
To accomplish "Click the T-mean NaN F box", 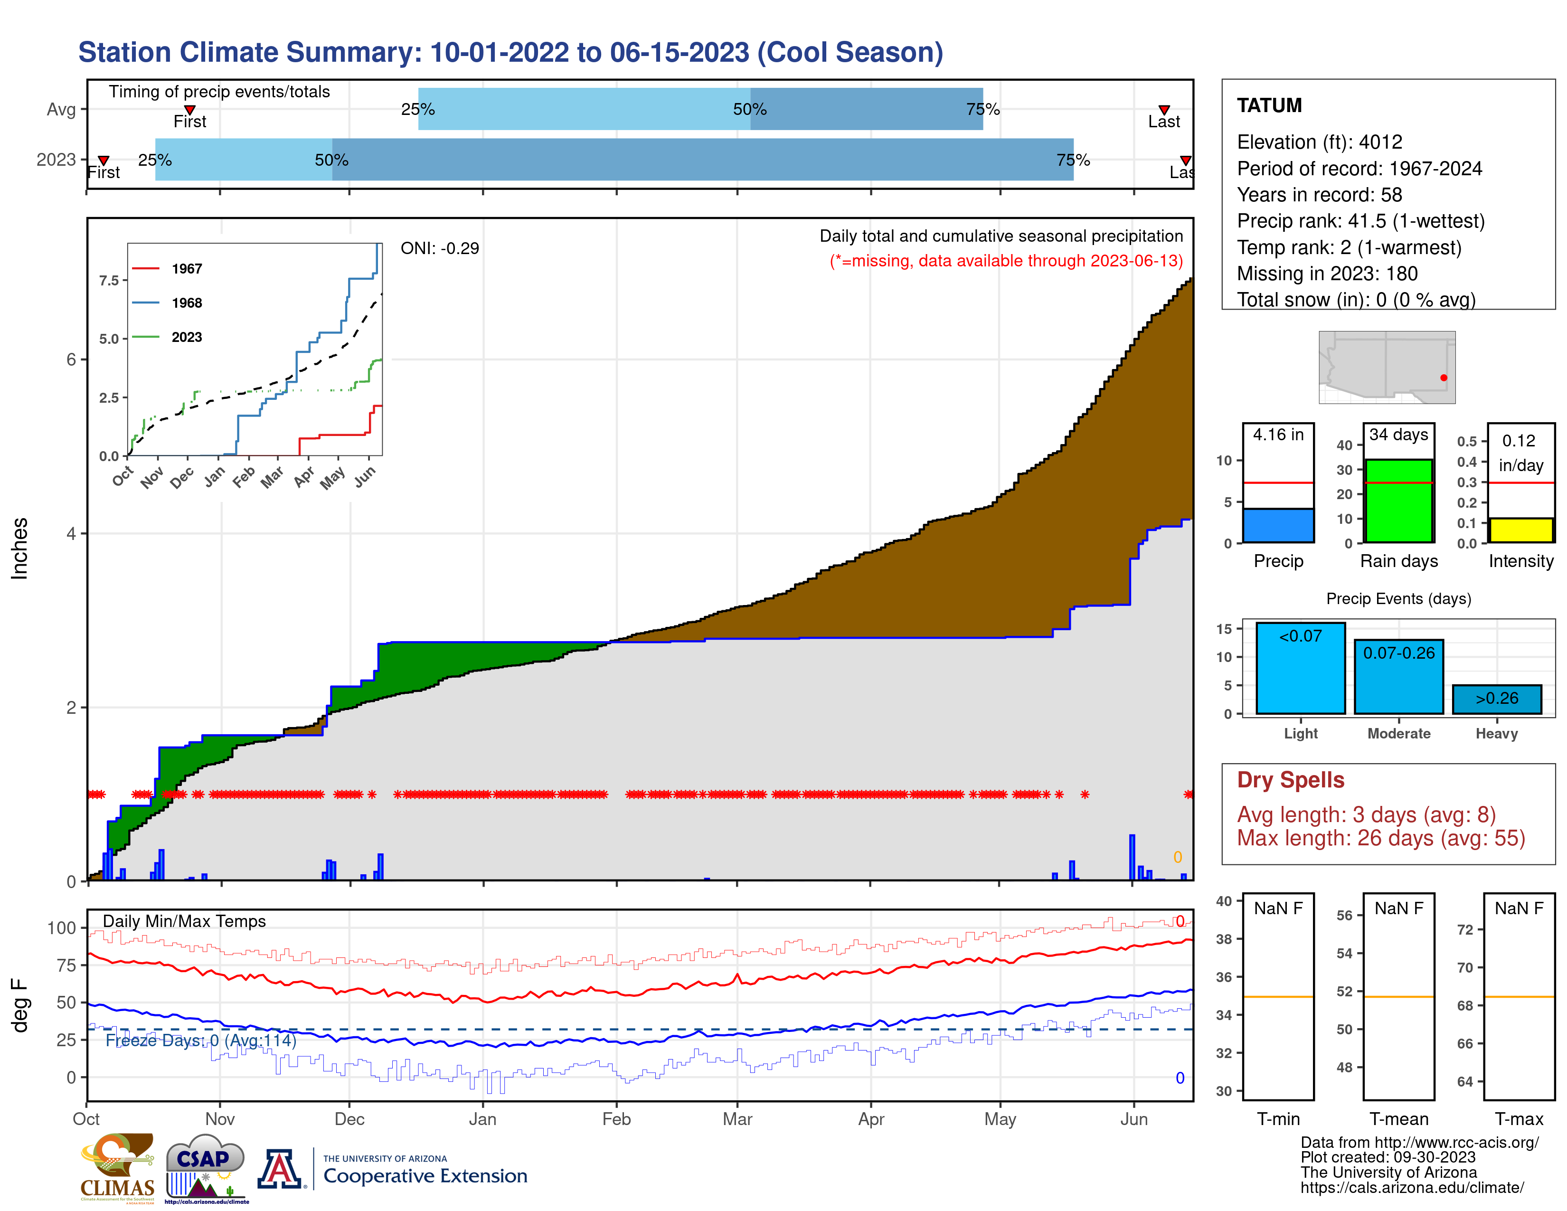I will 1398,996.
